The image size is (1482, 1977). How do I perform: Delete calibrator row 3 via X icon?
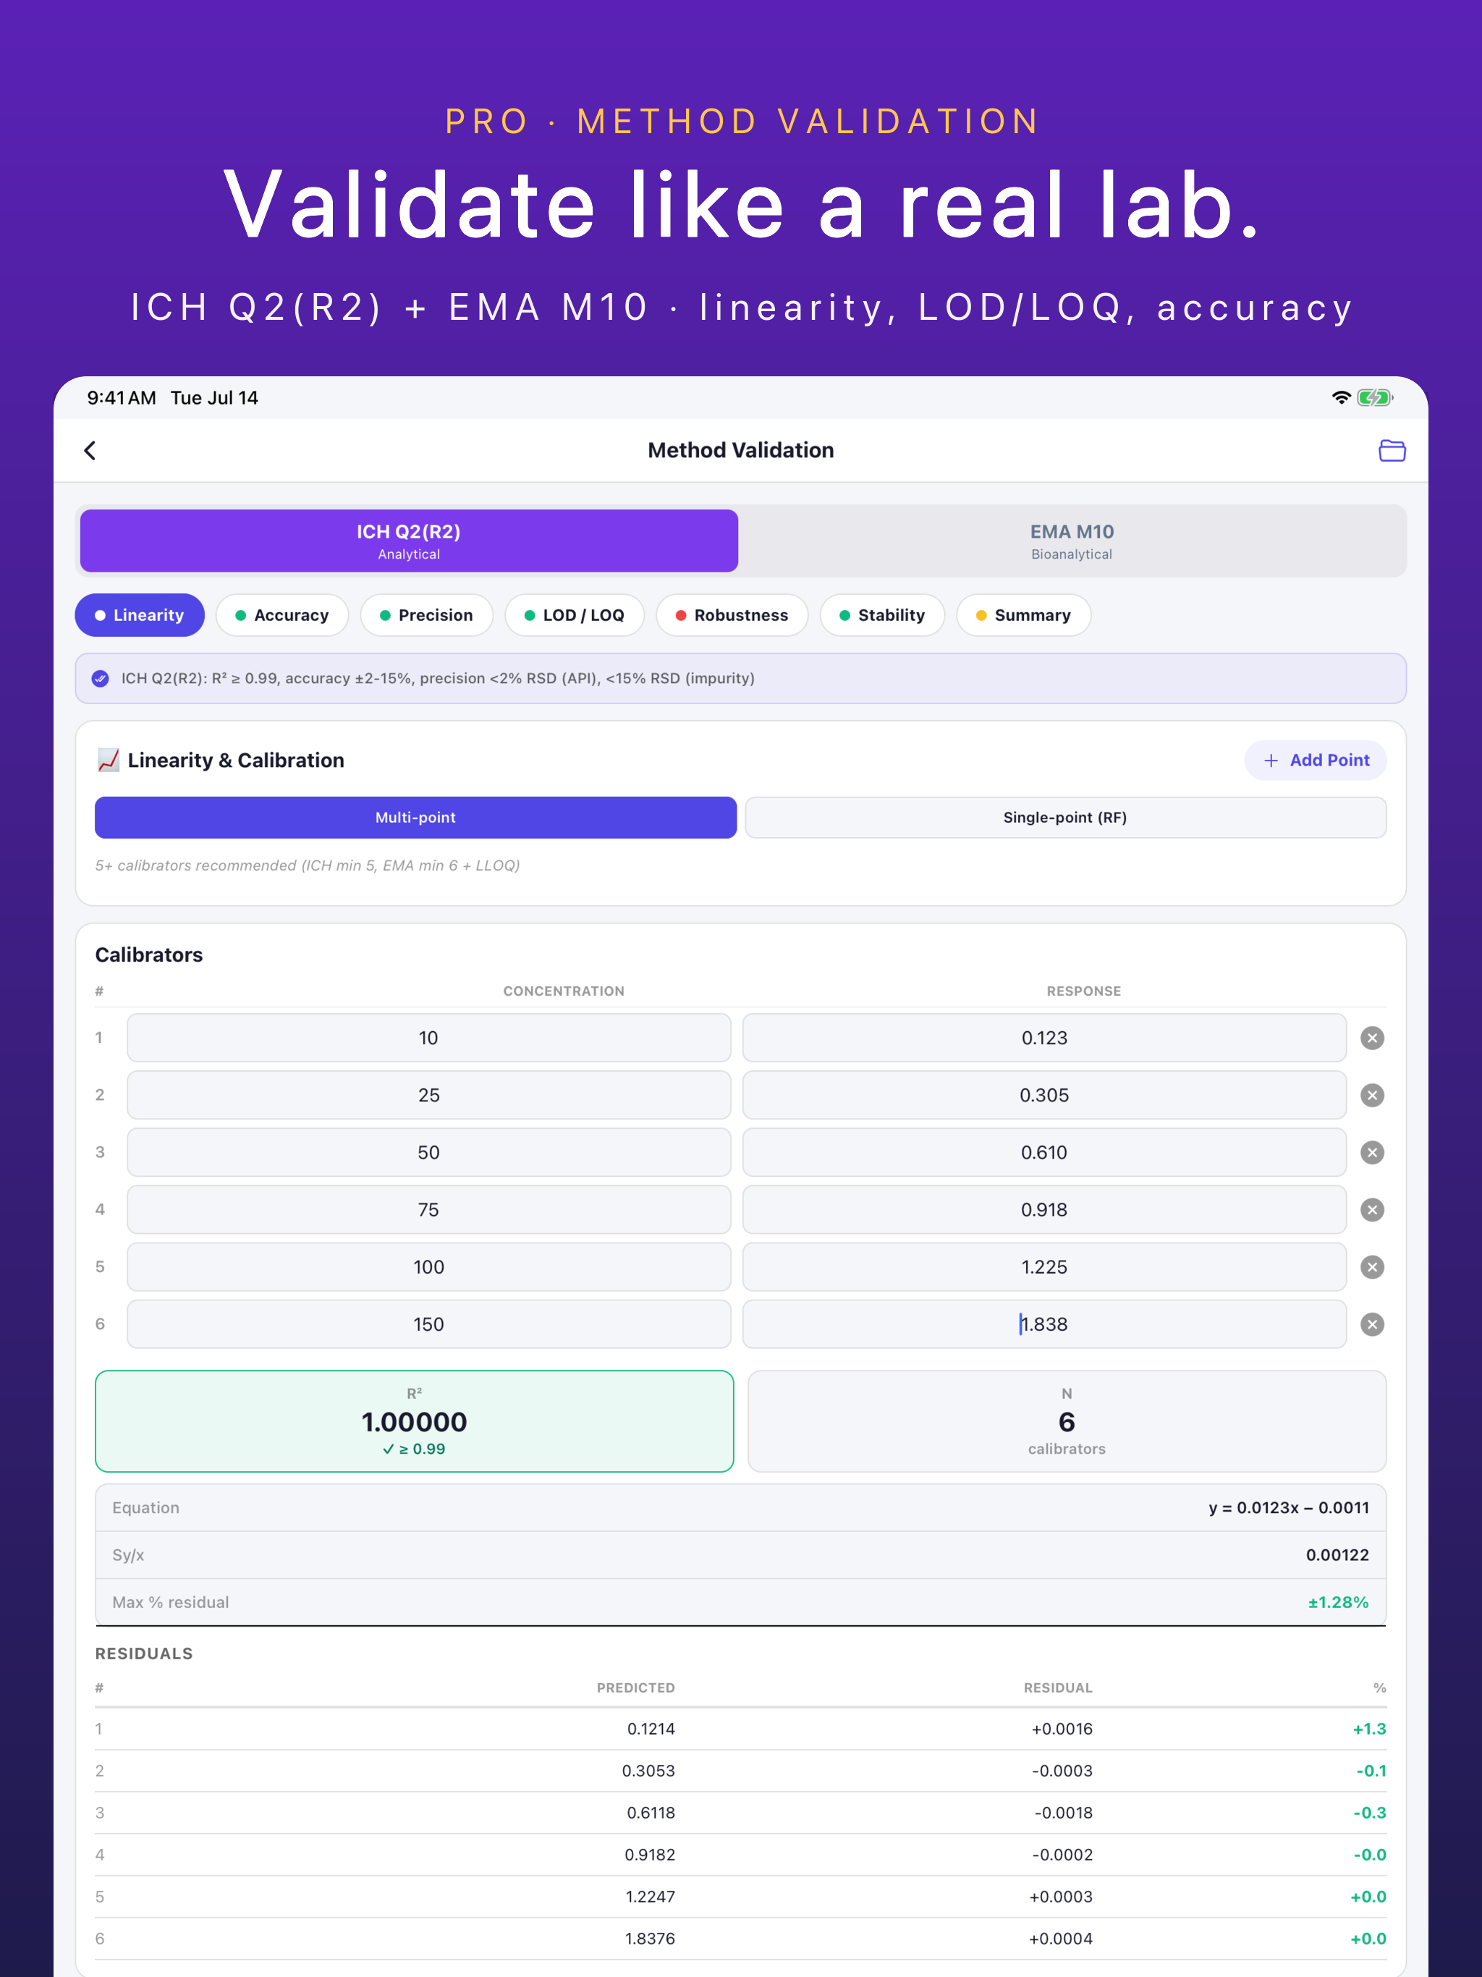1372,1152
